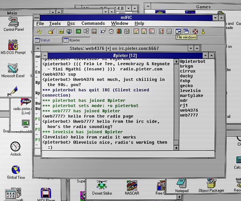Screen dimensions: 241x201
Task: Click the Cascade windows toolbar icon
Action: pos(186,31)
